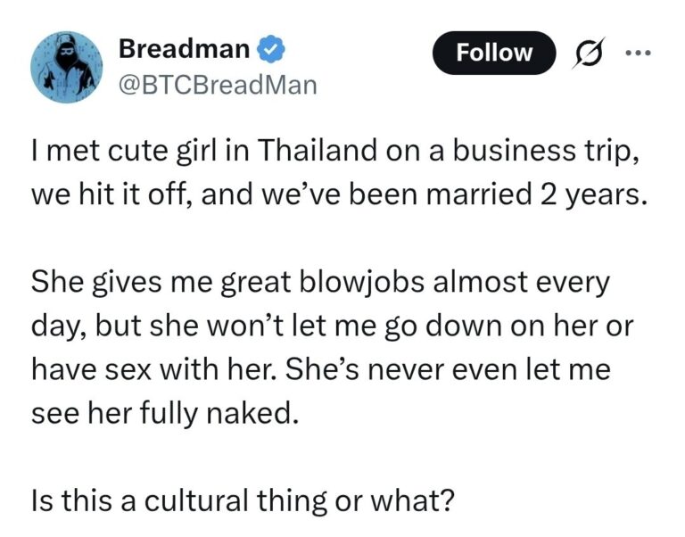Click the word Thailand in the tweet
This screenshot has height=537, width=685.
(x=318, y=150)
